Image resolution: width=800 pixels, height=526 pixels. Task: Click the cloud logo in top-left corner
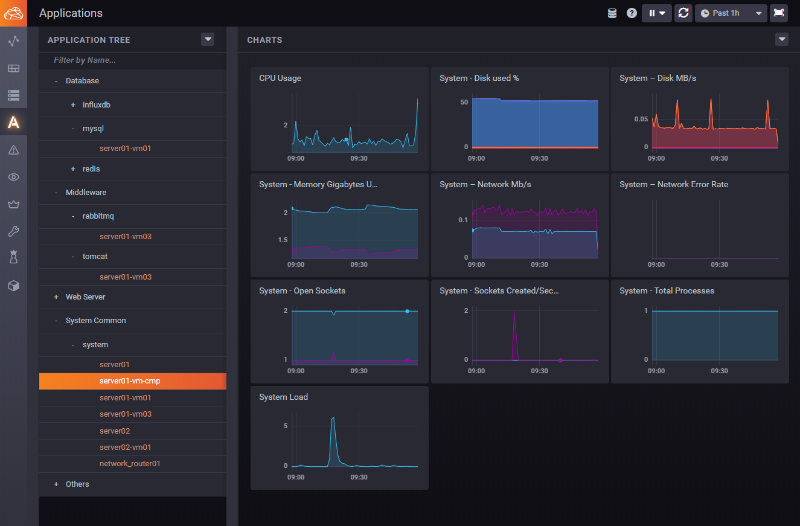coord(13,13)
